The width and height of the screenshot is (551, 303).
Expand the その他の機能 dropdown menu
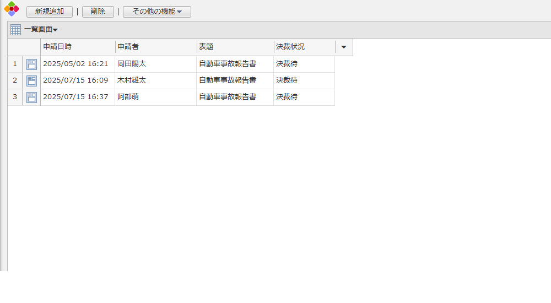[157, 12]
